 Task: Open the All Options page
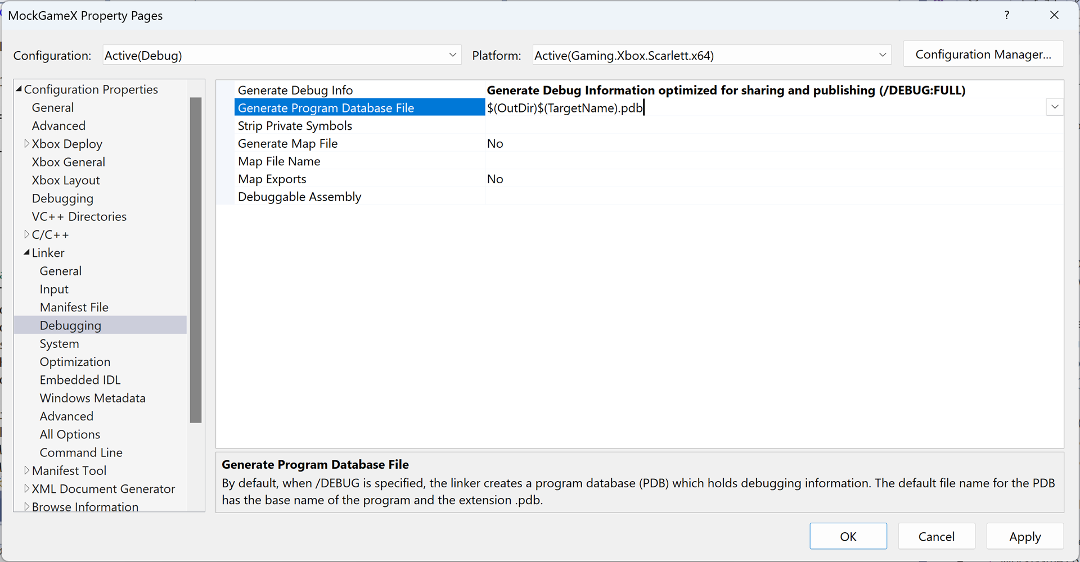(x=70, y=434)
